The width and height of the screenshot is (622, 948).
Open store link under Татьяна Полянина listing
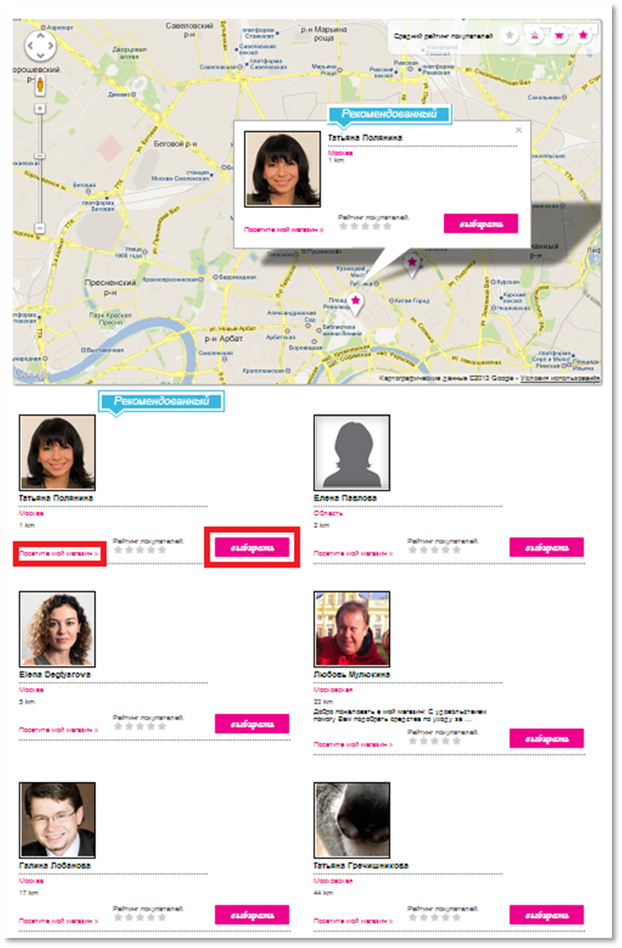(x=58, y=553)
